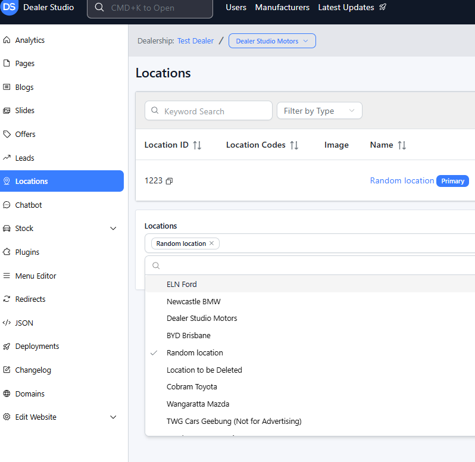Select ELN Ford in locations list
The height and width of the screenshot is (462, 475).
point(182,284)
